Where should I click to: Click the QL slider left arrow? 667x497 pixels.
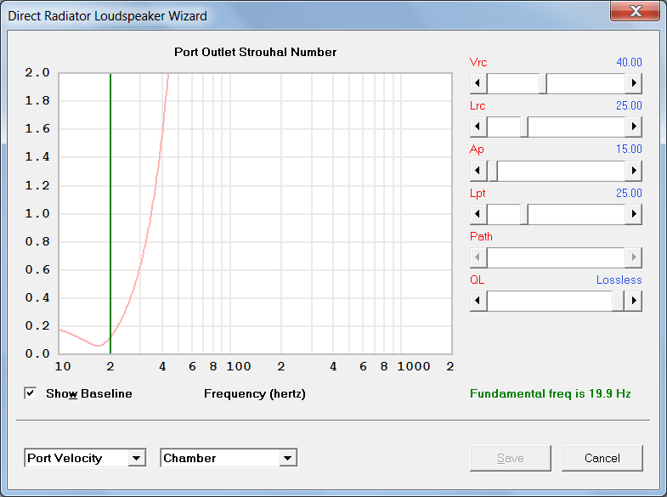[478, 301]
